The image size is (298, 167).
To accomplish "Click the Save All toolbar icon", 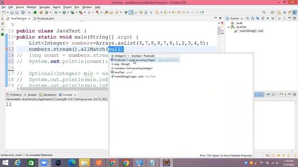I will coord(17,13).
